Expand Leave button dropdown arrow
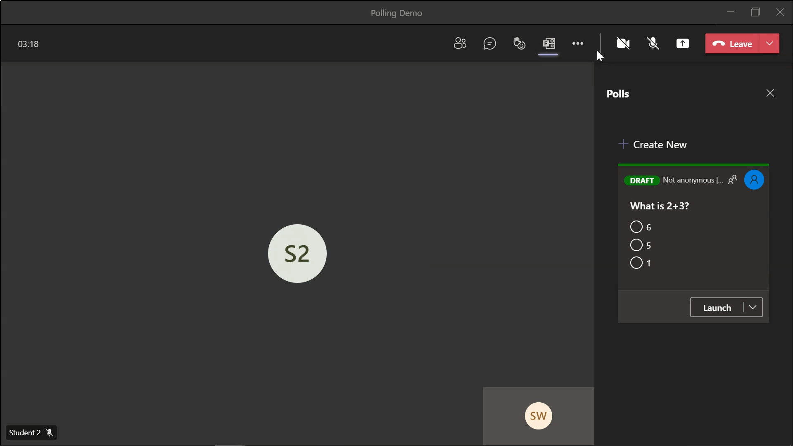Viewport: 793px width, 446px height. [769, 43]
